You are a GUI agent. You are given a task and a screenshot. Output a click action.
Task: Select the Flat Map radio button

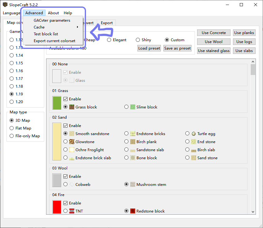12,128
